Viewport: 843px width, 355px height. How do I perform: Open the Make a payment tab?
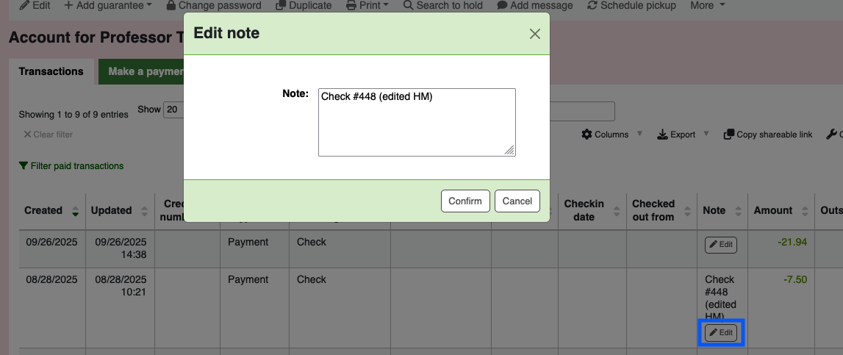click(x=141, y=71)
